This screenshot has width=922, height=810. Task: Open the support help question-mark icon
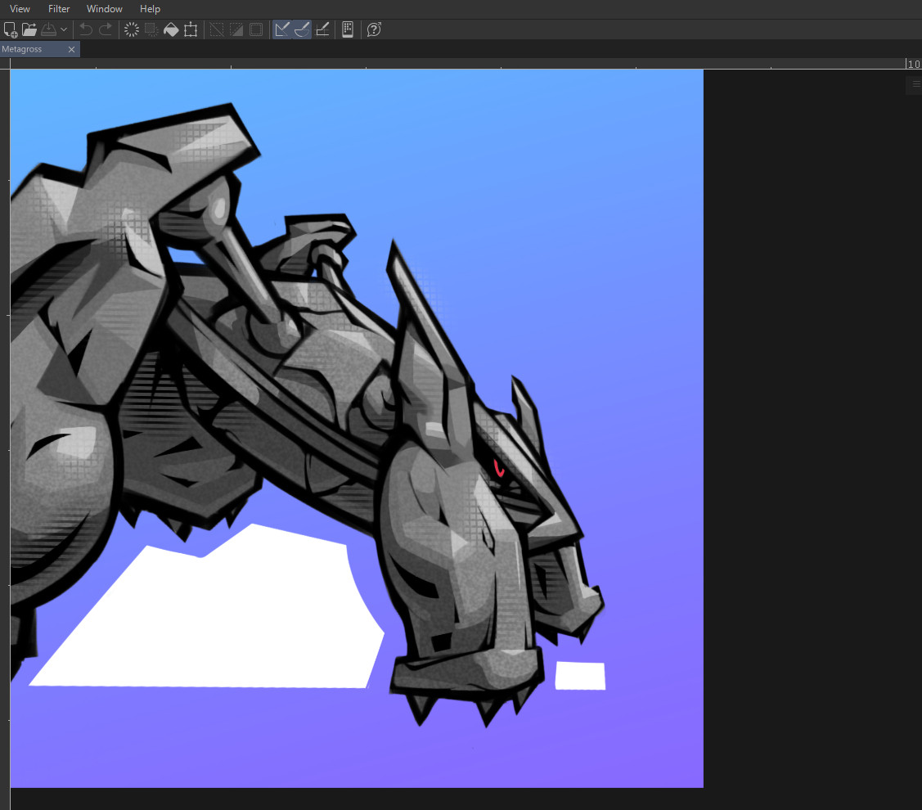click(x=374, y=29)
